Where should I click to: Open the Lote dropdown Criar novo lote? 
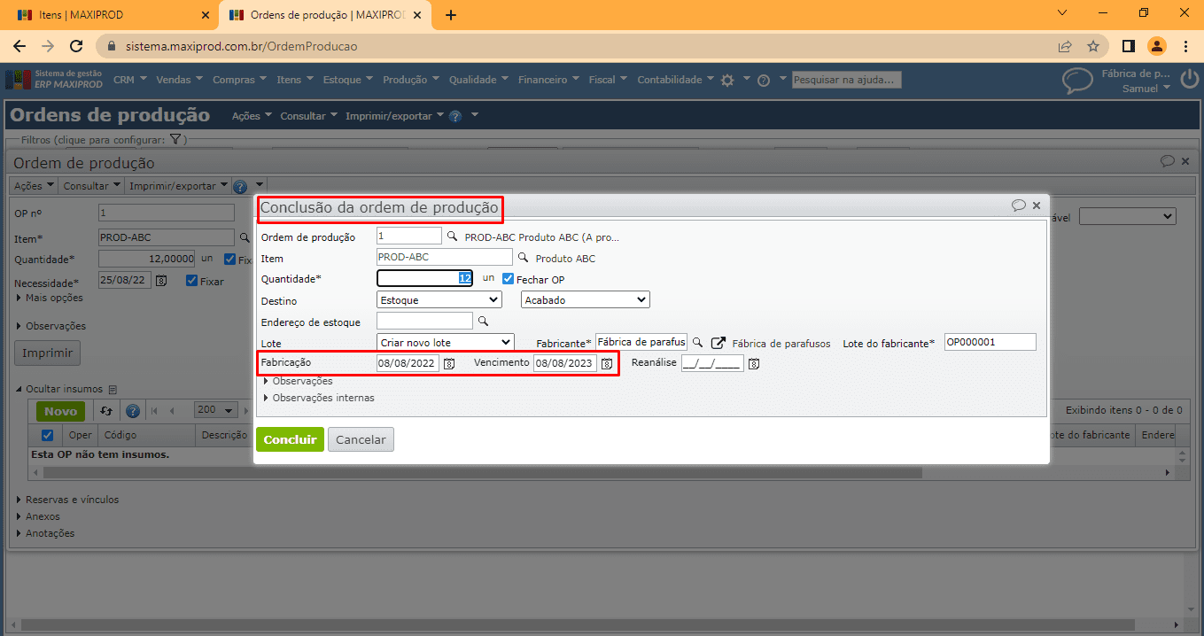click(446, 342)
